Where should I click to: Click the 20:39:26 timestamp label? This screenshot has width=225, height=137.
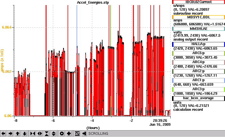pyautogui.click(x=160, y=120)
